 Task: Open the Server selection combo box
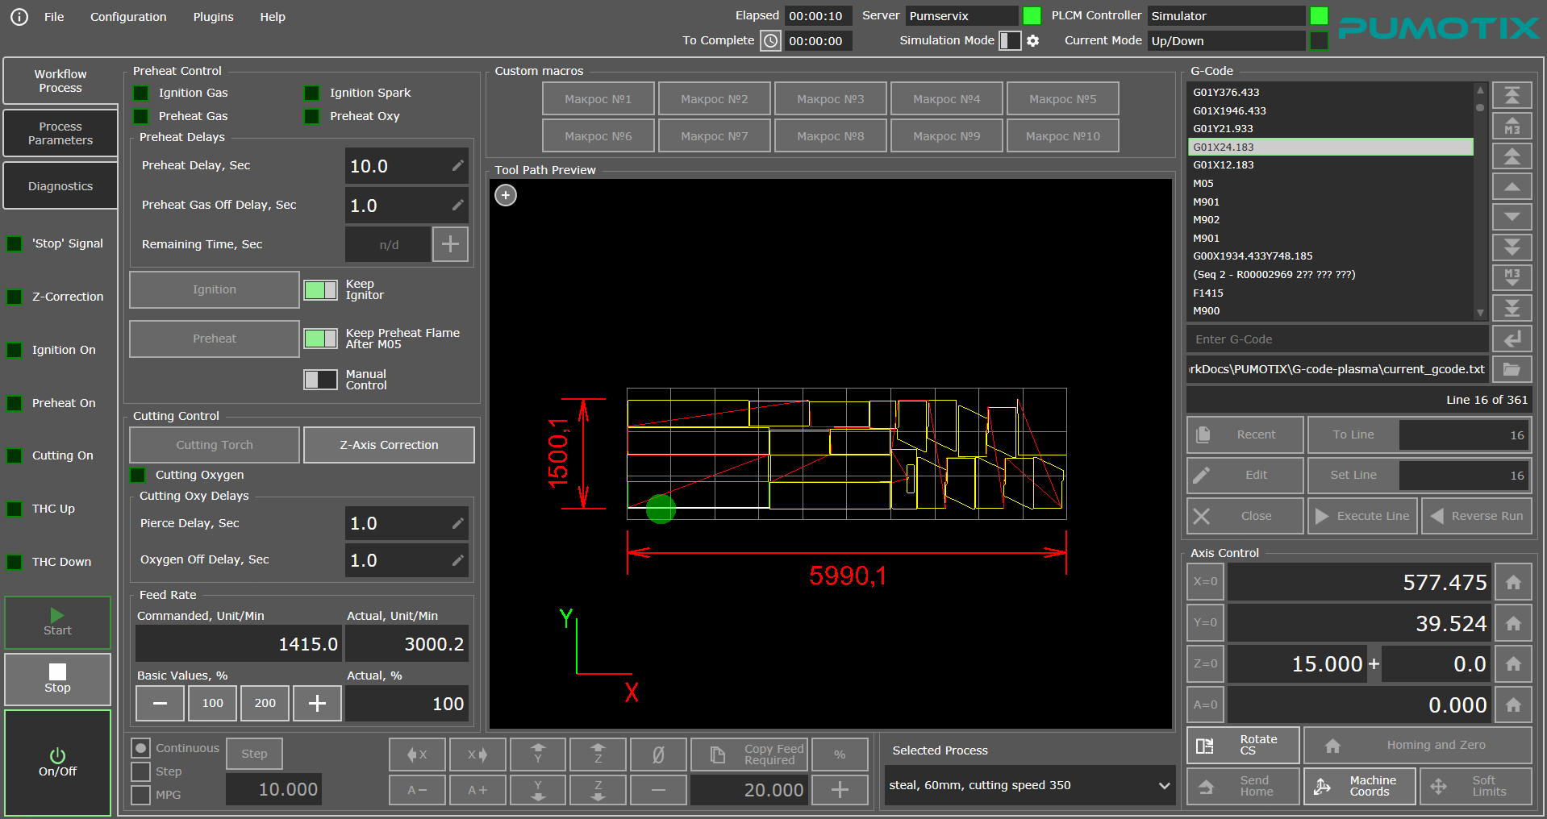pyautogui.click(x=961, y=16)
